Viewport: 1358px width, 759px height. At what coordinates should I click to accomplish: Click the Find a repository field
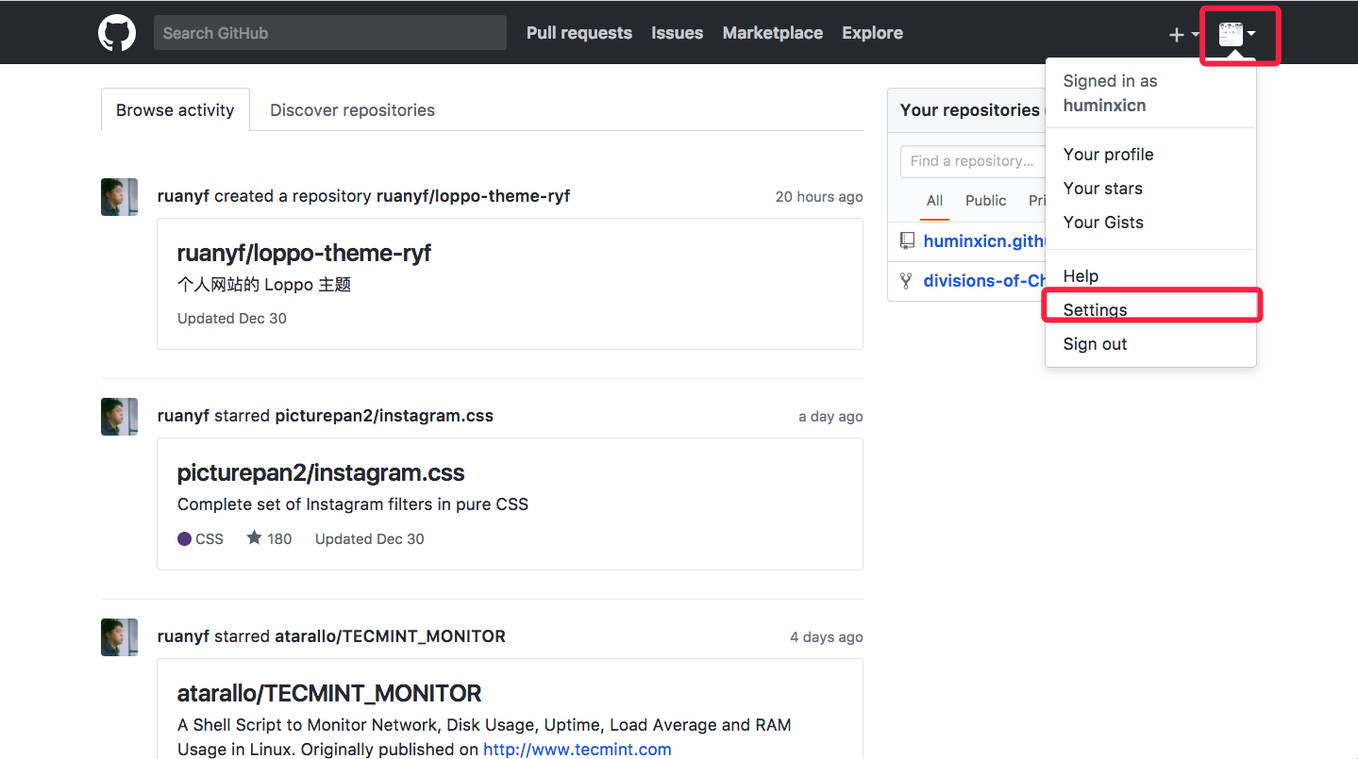(x=973, y=161)
